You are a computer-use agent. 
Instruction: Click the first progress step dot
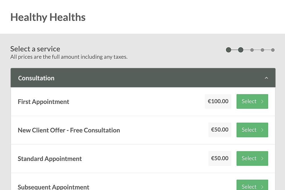pos(228,50)
